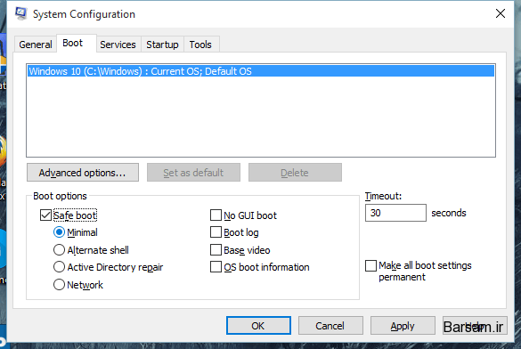
Task: Confirm with the OK button
Action: [x=258, y=326]
